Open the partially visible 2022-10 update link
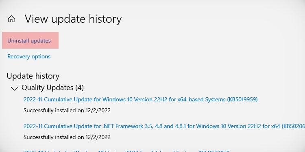Screen dimensions: 305x152 (x=126, y=151)
